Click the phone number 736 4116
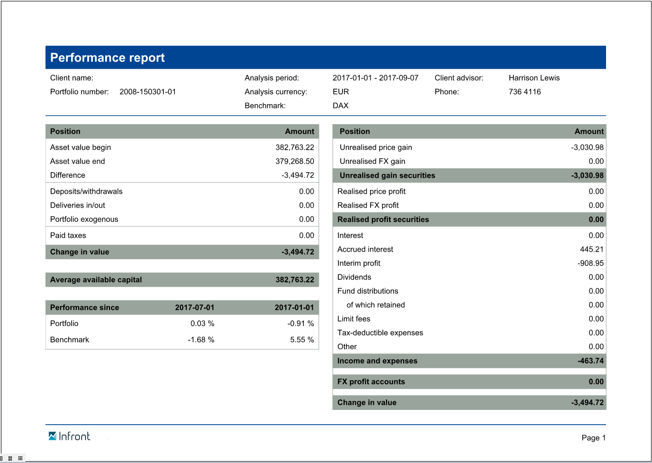This screenshot has height=463, width=652. pyautogui.click(x=525, y=92)
